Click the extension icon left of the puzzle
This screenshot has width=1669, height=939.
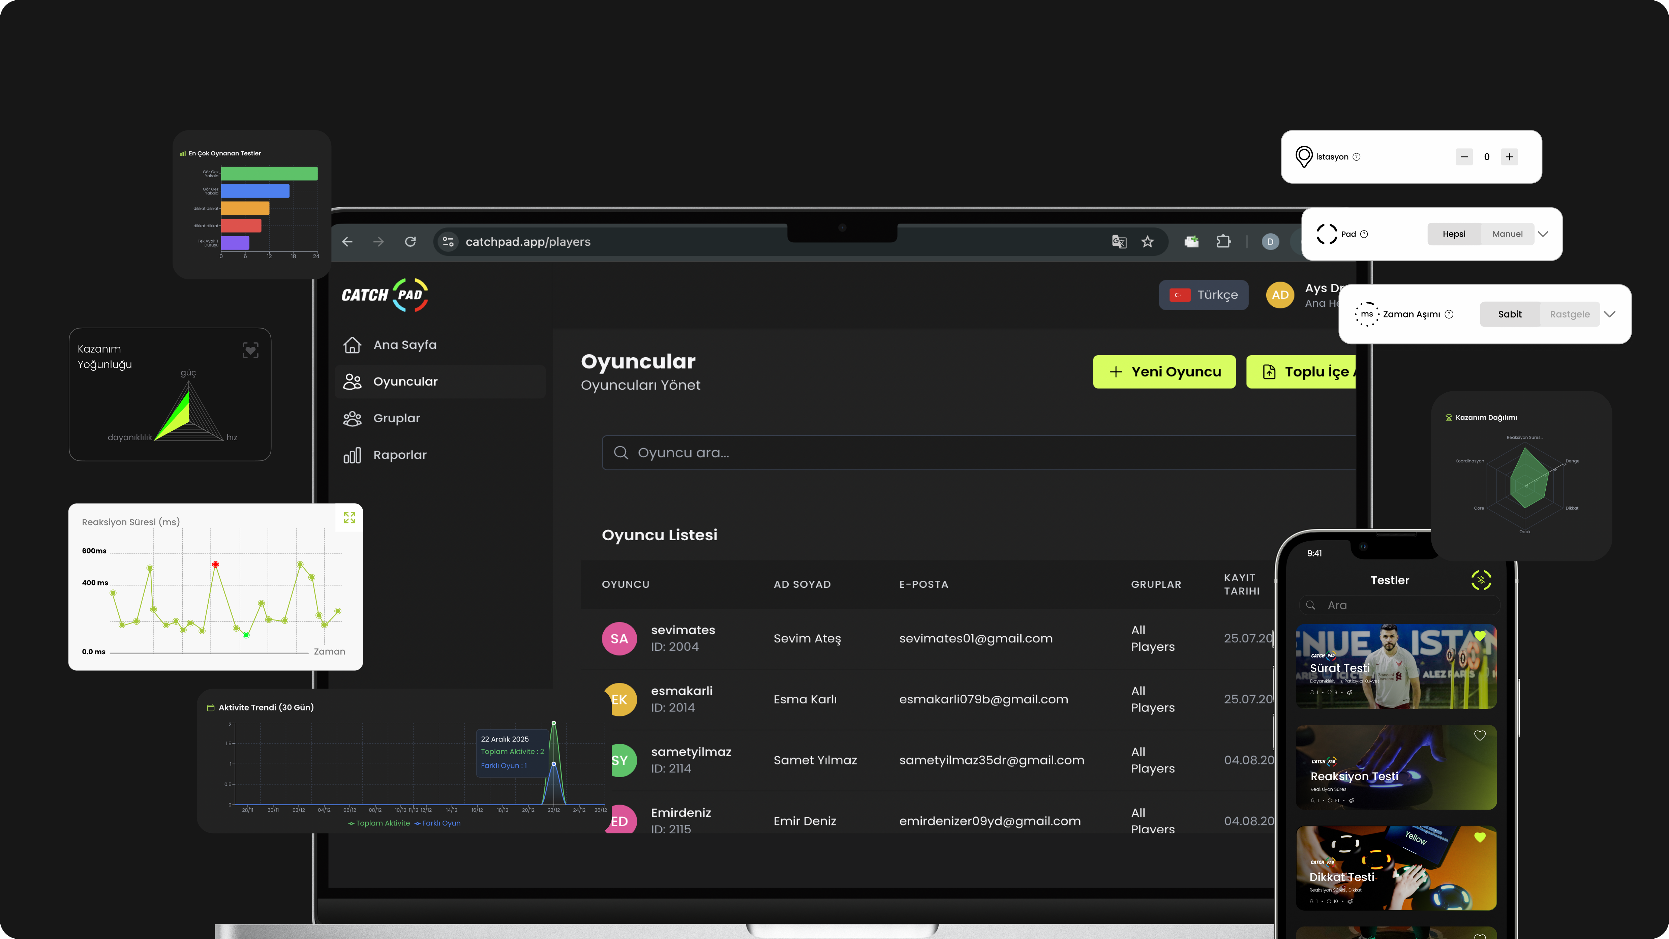click(1191, 242)
